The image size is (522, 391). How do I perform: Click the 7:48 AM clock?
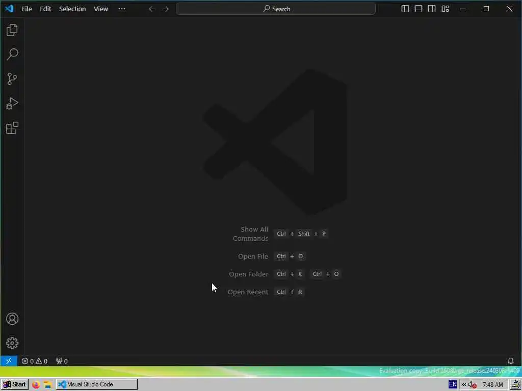point(493,385)
